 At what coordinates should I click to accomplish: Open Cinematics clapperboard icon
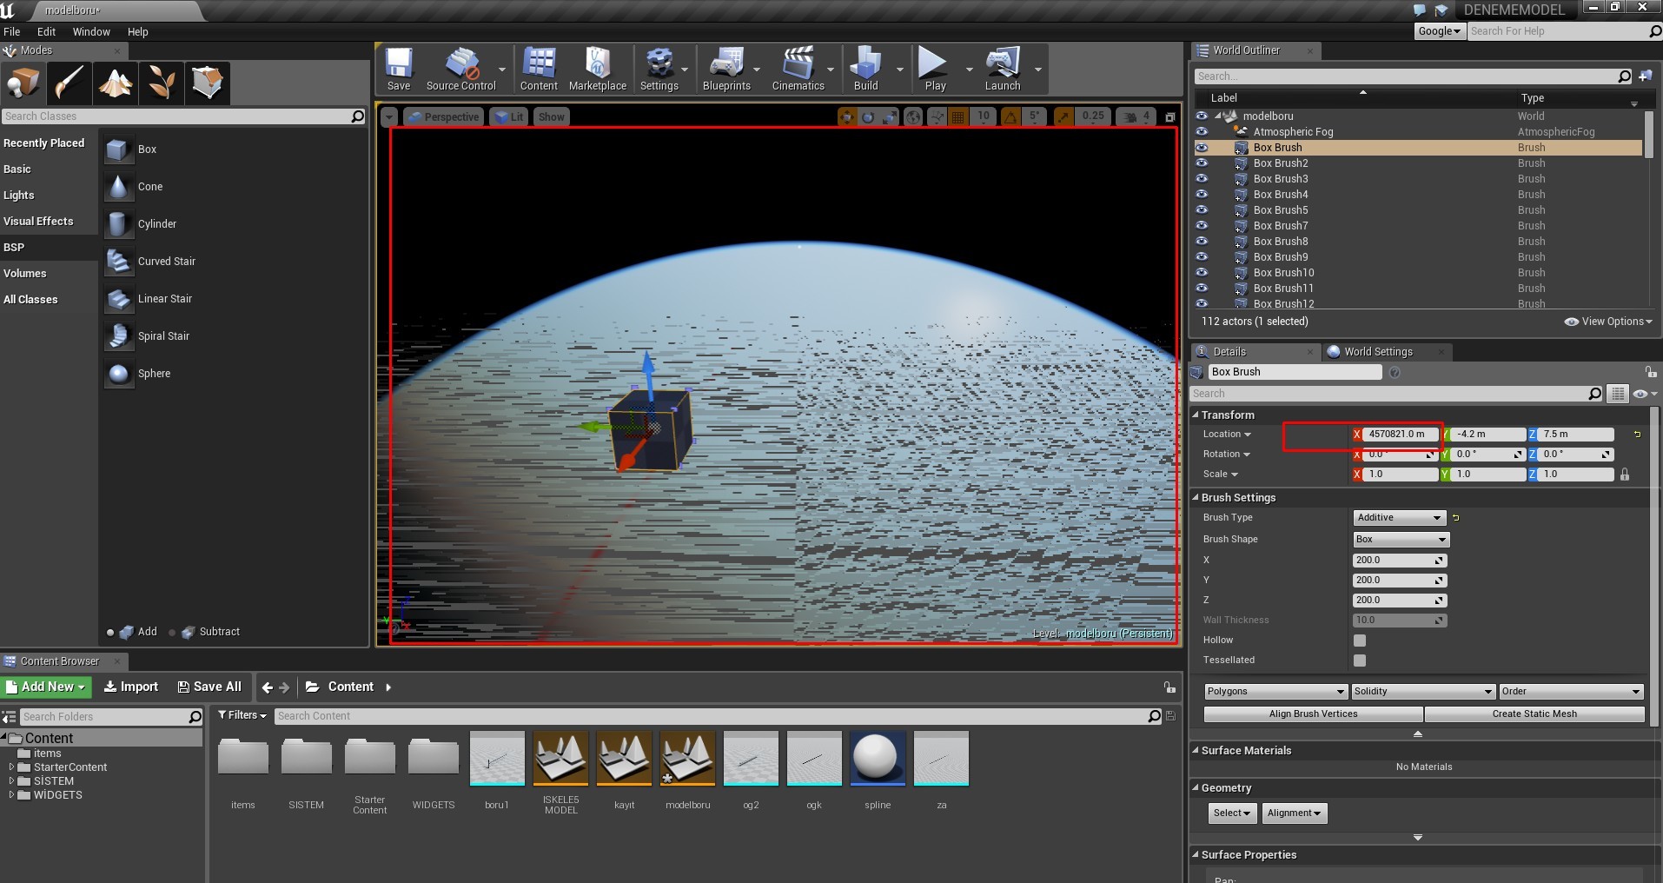798,69
